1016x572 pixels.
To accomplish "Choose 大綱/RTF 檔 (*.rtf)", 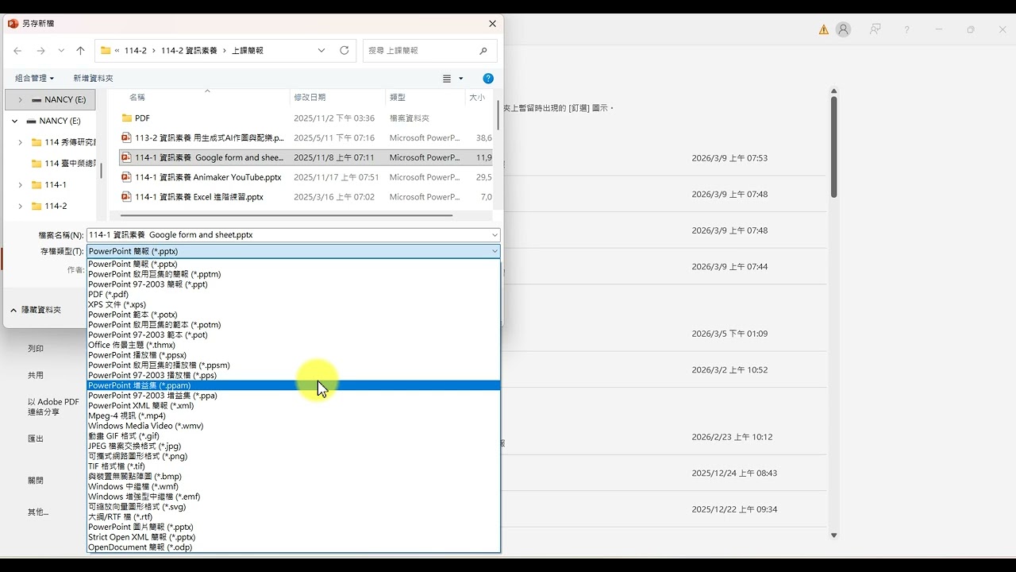I will [x=293, y=516].
